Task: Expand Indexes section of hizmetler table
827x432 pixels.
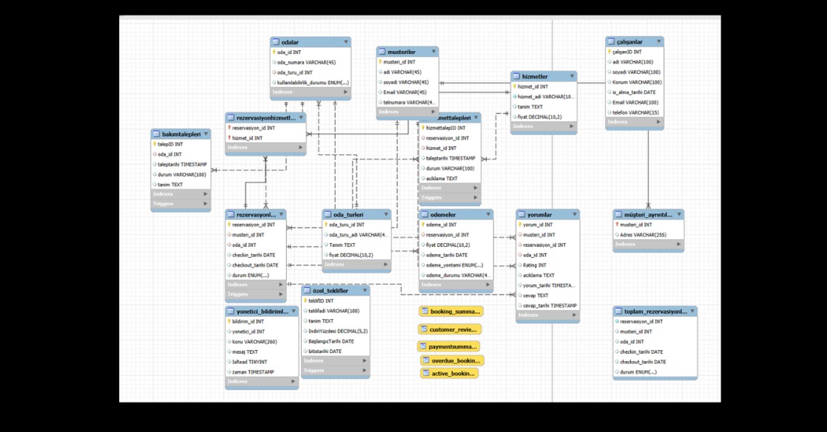Action: point(572,126)
